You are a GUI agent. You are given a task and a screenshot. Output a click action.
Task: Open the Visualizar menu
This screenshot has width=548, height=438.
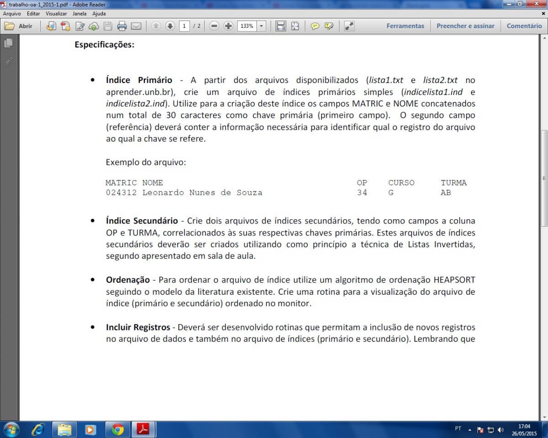(x=56, y=14)
